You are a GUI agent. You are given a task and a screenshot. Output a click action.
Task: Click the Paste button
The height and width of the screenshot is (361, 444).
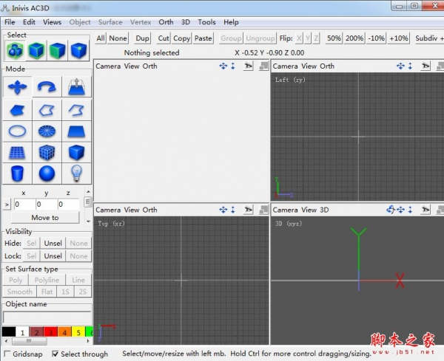(x=203, y=38)
